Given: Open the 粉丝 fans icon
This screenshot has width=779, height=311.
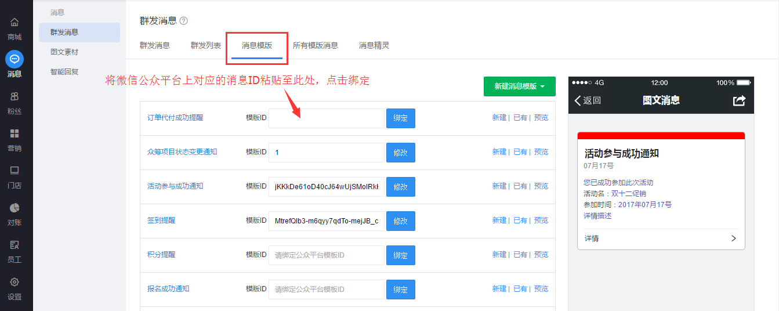Looking at the screenshot, I should (x=15, y=96).
